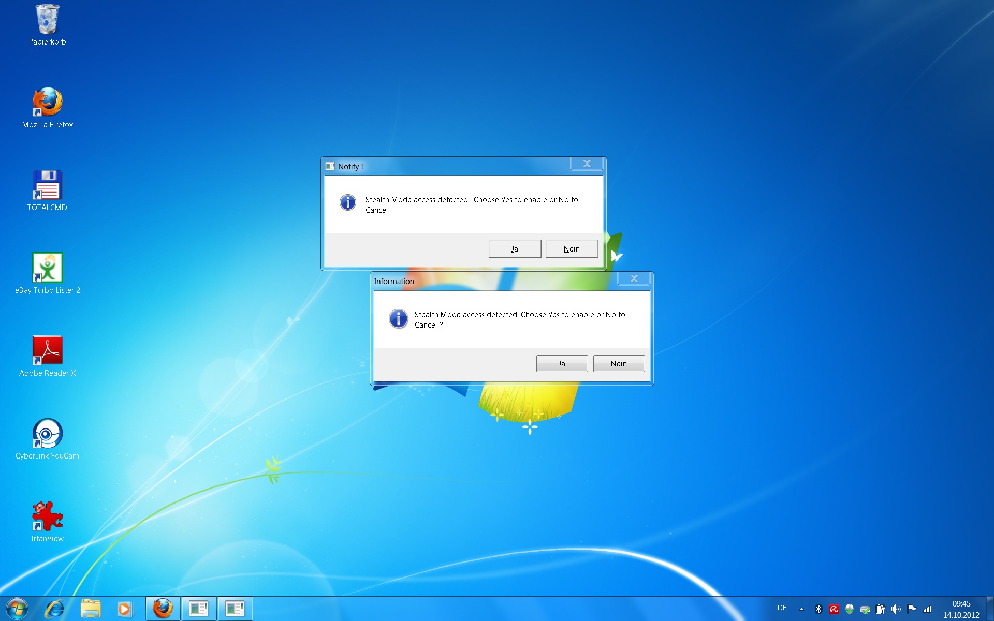994x621 pixels.
Task: Open the DE language bar selector
Action: click(x=782, y=608)
